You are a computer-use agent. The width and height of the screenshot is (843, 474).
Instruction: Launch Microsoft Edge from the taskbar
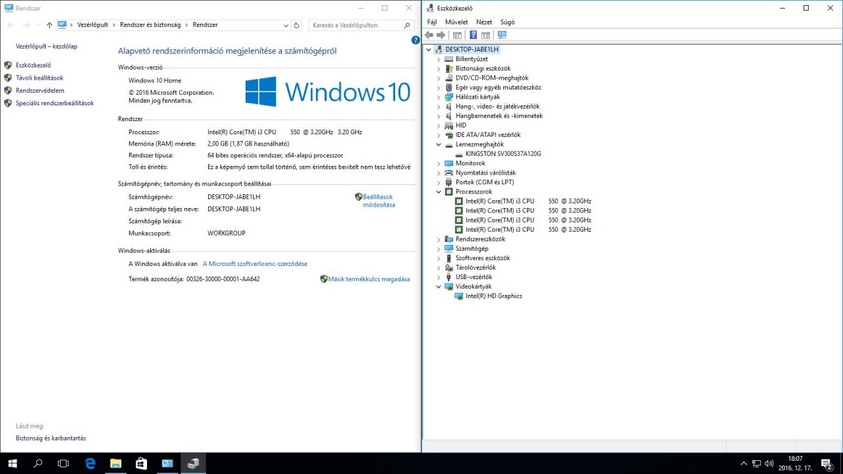pos(90,463)
